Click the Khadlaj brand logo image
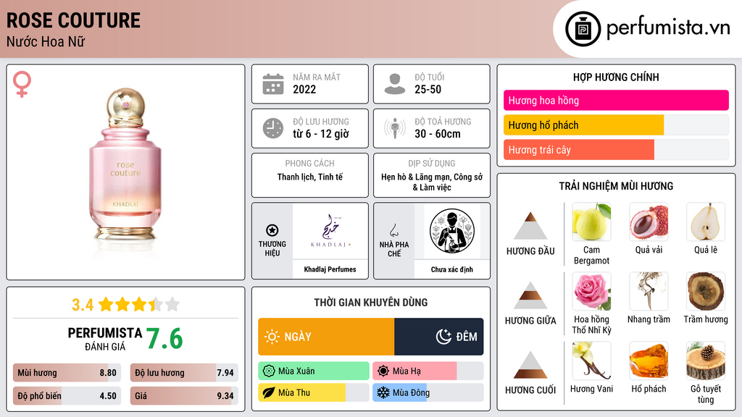This screenshot has height=417, width=742. (330, 231)
